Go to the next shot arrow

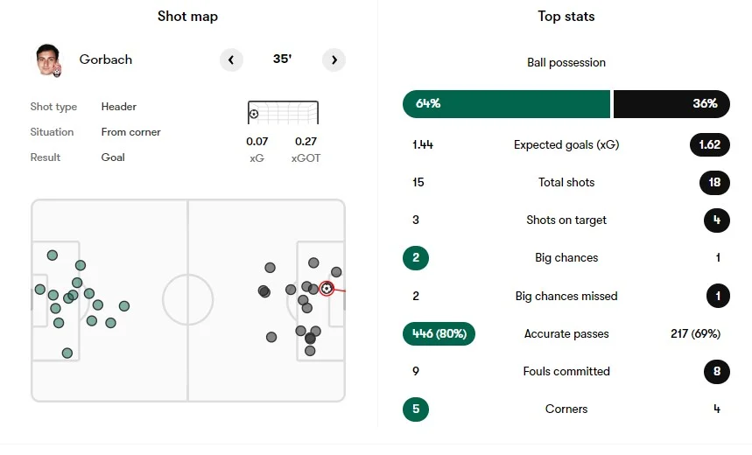334,59
